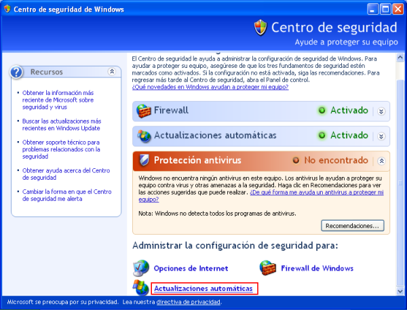The image size is (407, 310).
Task: Click the Actualizaciones automáticas globe icon
Action: click(144, 136)
